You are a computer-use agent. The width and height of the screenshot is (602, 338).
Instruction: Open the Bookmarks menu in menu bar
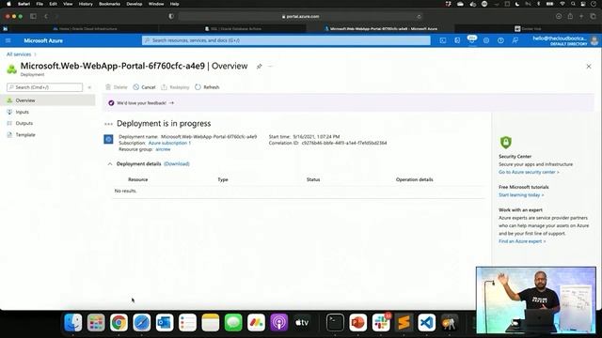click(x=109, y=4)
